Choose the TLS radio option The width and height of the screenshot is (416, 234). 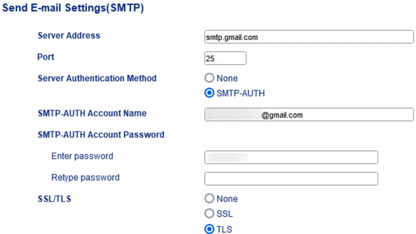[x=209, y=229]
